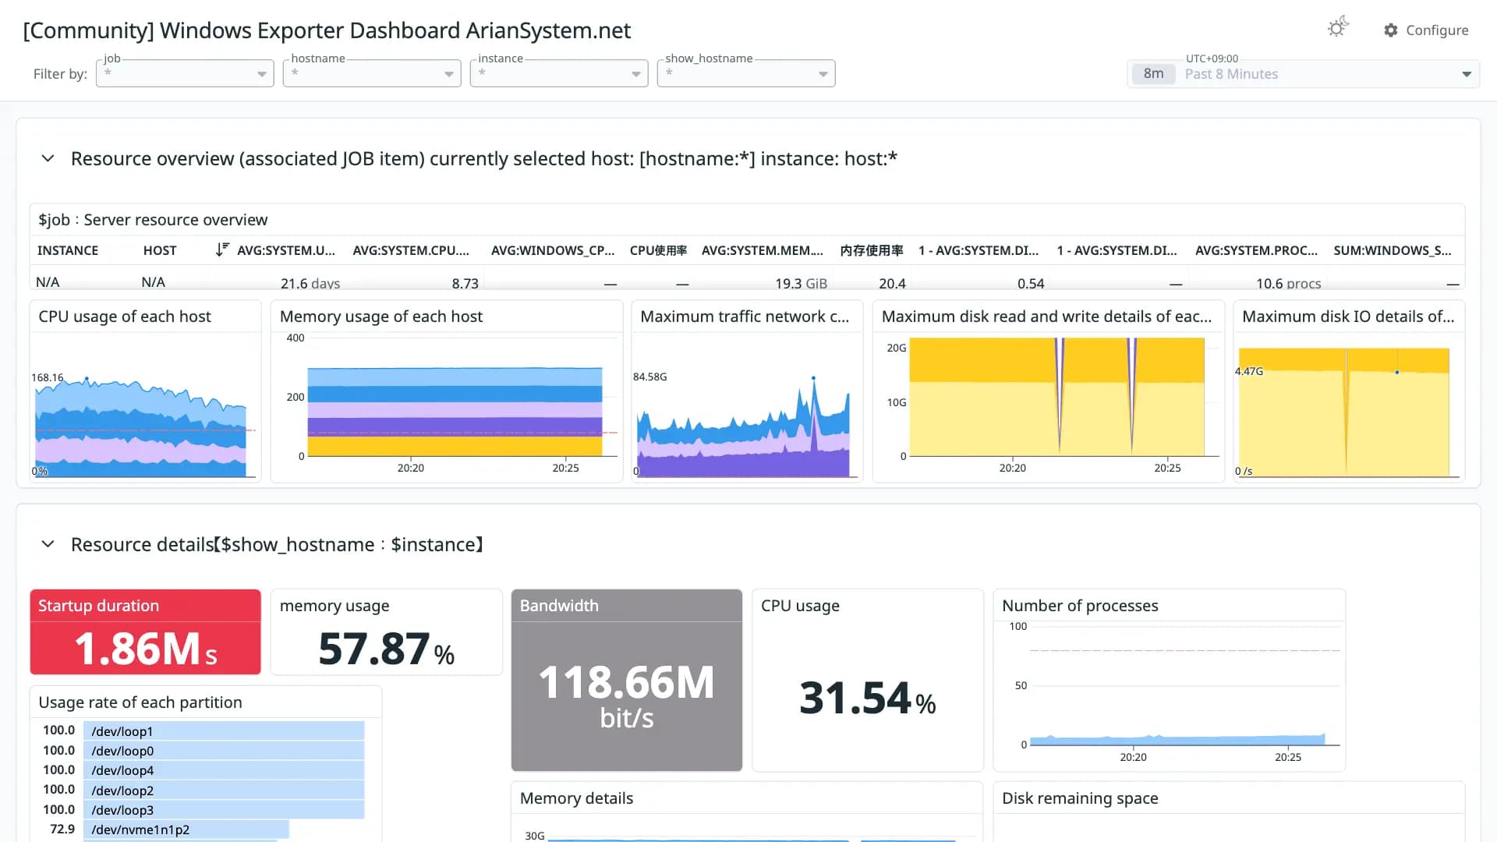The image size is (1497, 842).
Task: Click the Memory details widget title
Action: pyautogui.click(x=576, y=798)
